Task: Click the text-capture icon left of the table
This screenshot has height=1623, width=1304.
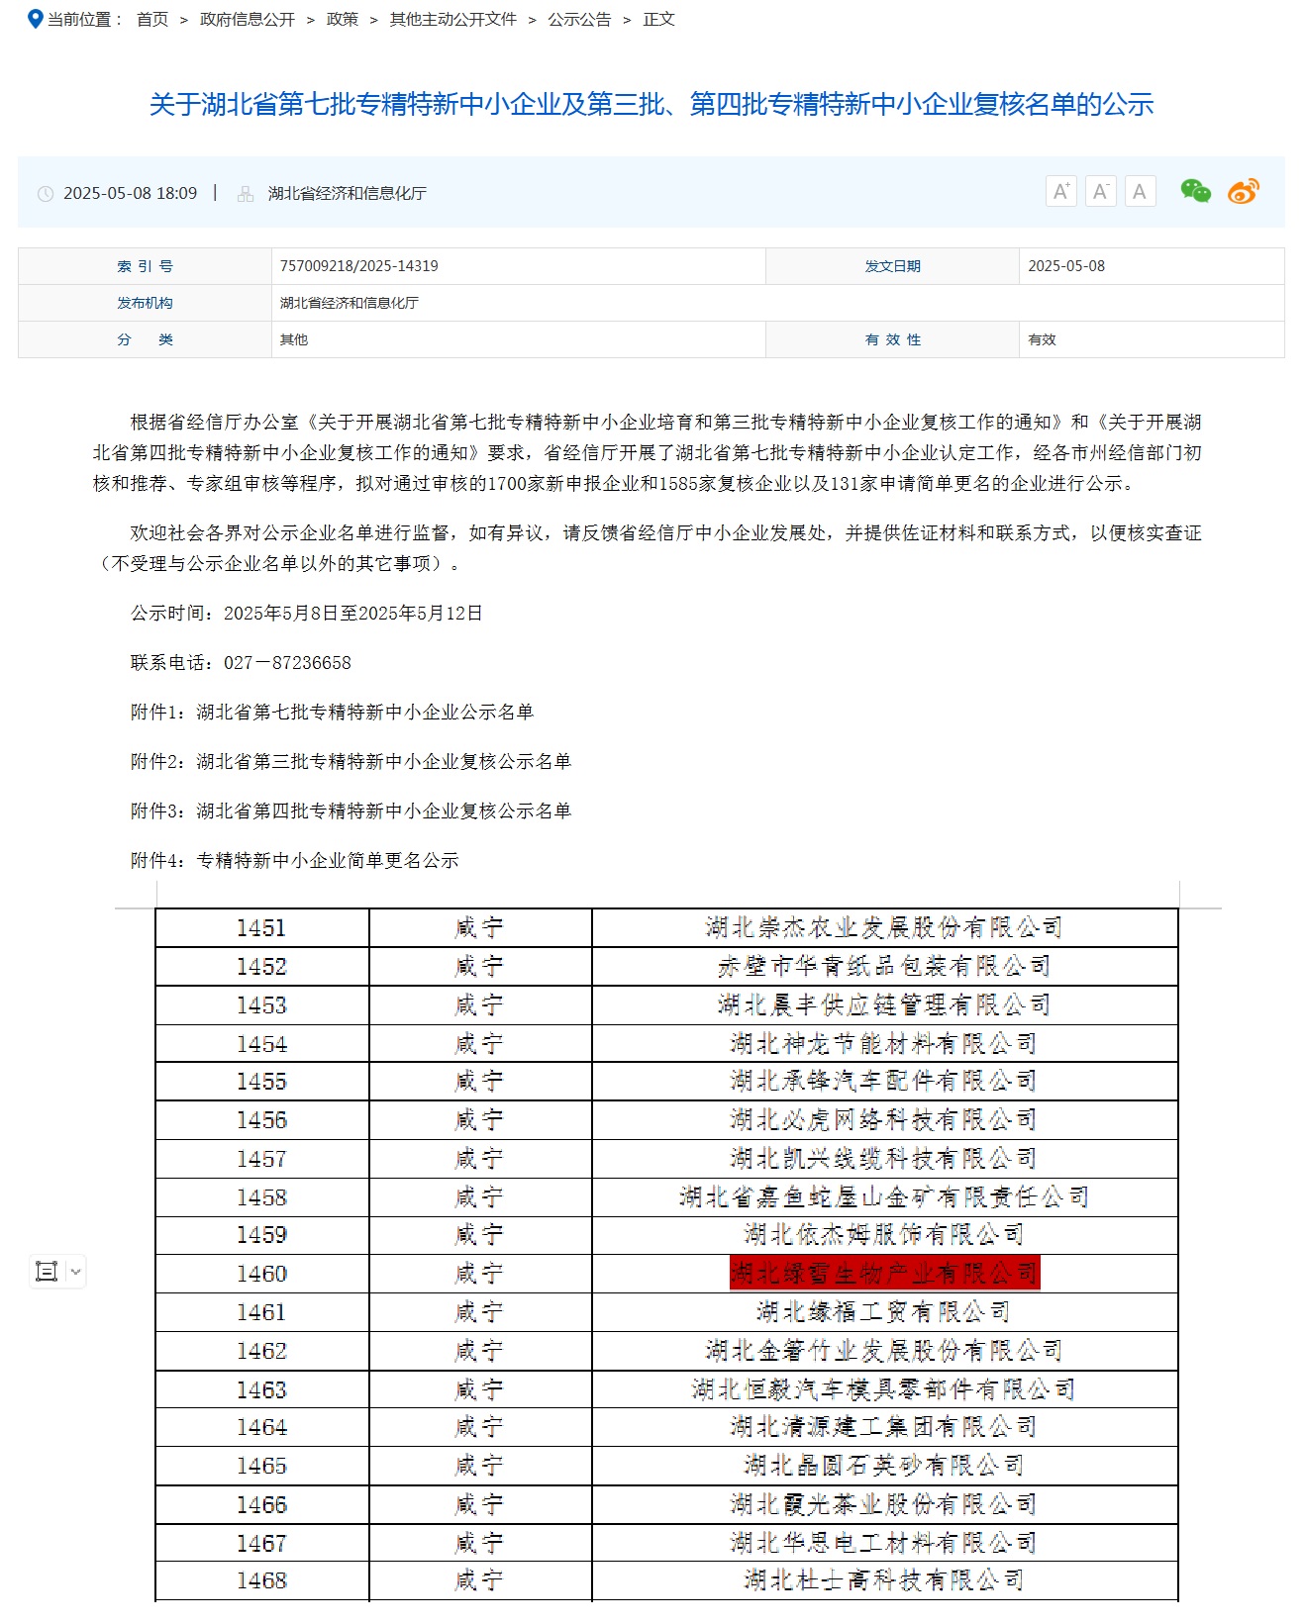Action: pyautogui.click(x=47, y=1271)
